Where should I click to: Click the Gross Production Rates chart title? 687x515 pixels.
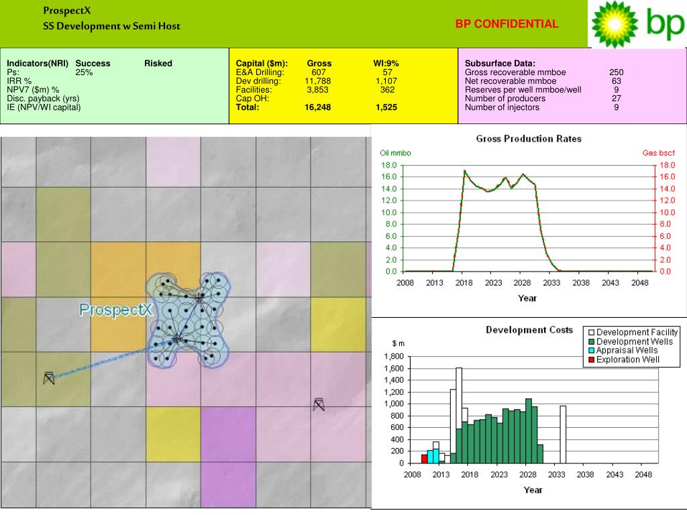529,139
